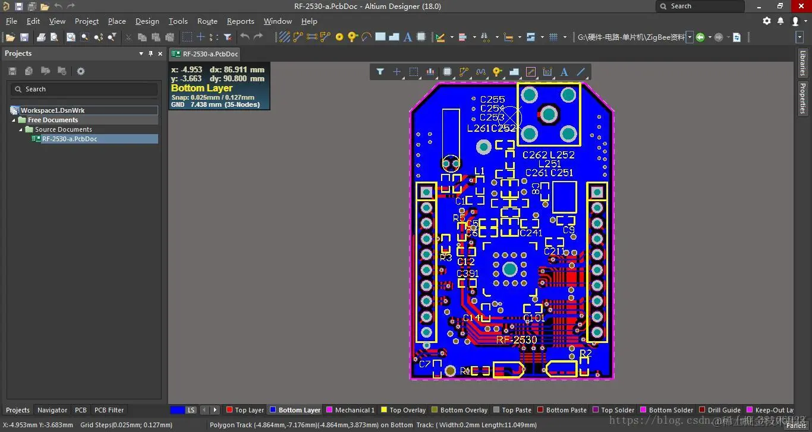Click the current layer blue color swatch

pyautogui.click(x=177, y=409)
